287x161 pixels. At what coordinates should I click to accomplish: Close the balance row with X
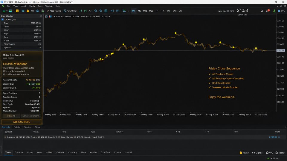[x=279, y=137]
